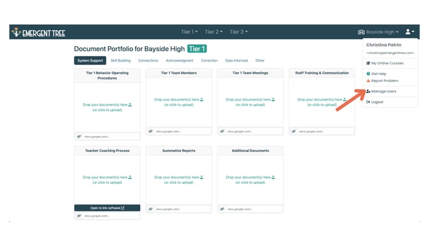The image size is (429, 241).
Task: Click link field under Summative Reports
Action: (182, 209)
